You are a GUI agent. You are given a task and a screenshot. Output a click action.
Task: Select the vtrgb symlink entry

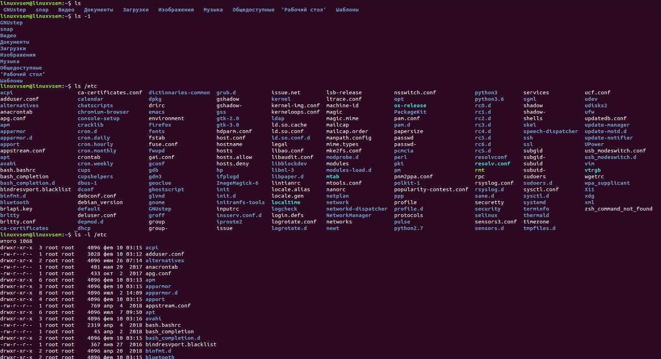coord(592,170)
